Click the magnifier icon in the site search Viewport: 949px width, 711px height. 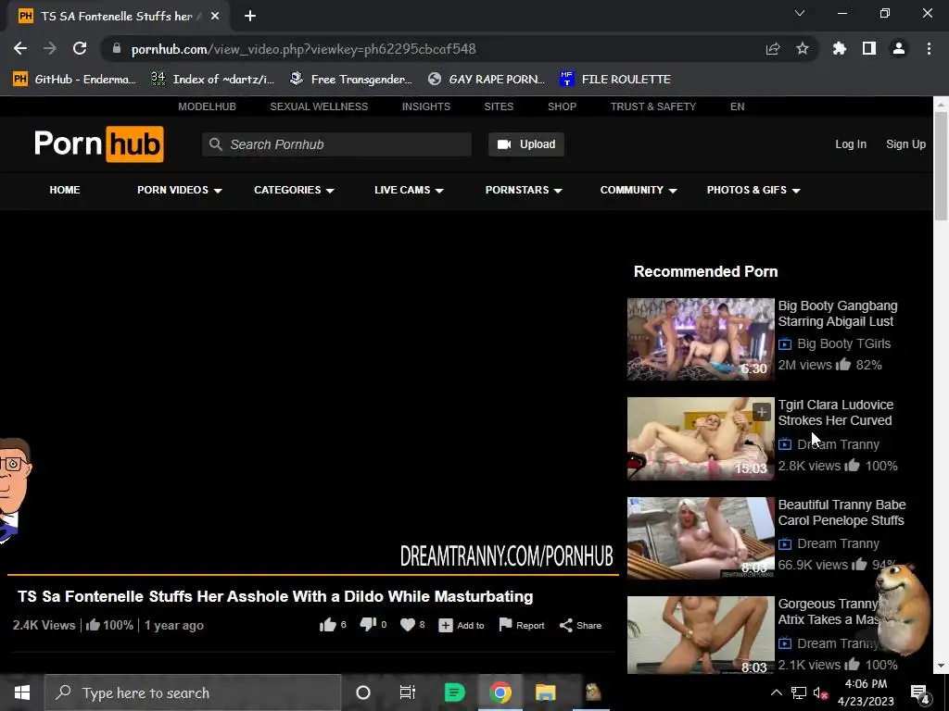[x=215, y=143]
